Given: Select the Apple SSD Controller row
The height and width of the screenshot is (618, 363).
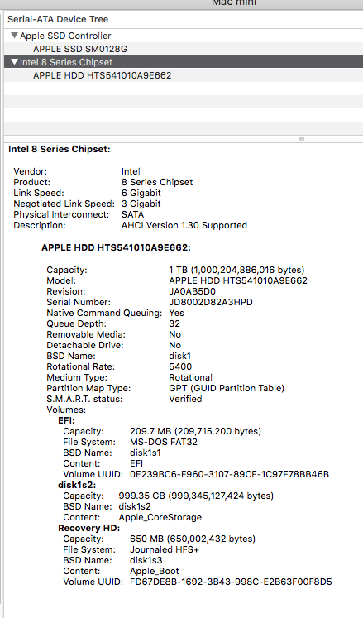Looking at the screenshot, I should (x=184, y=36).
